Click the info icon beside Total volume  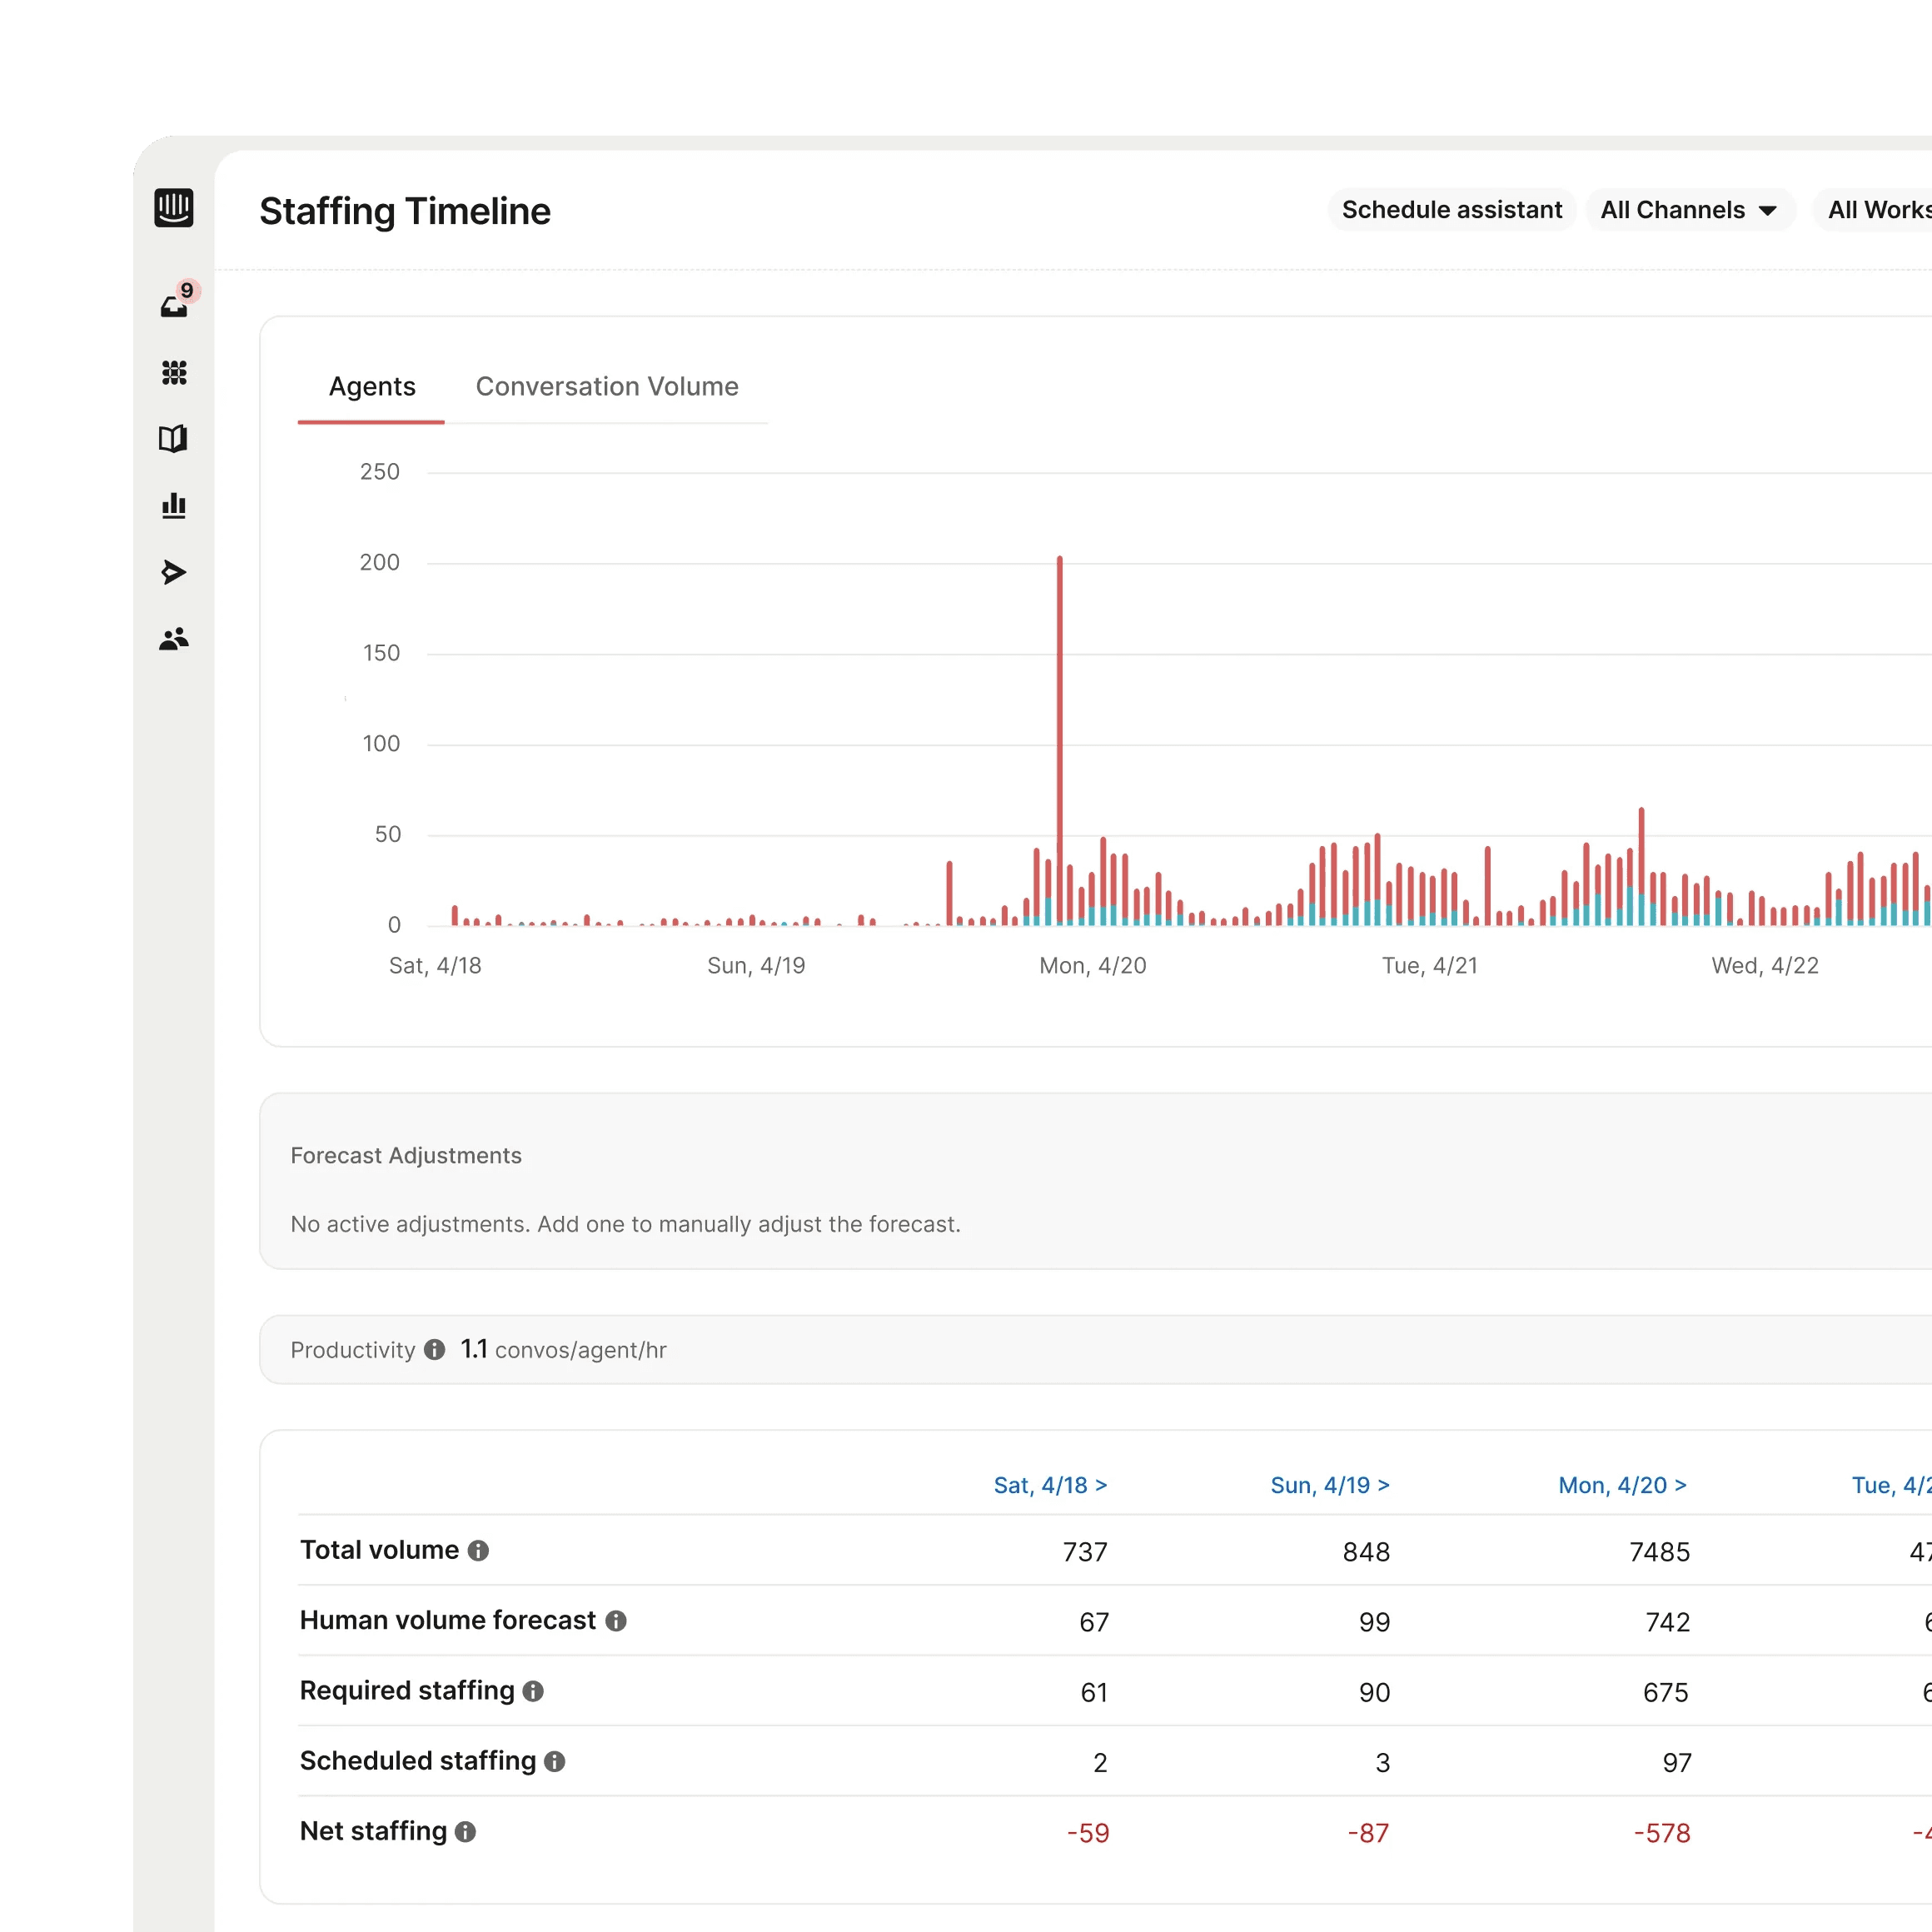pyautogui.click(x=478, y=1551)
